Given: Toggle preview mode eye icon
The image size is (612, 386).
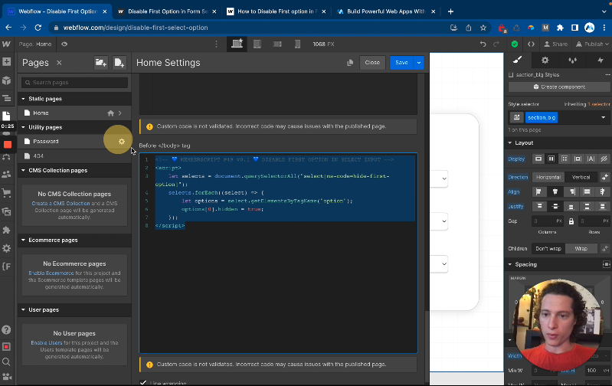Looking at the screenshot, I should point(64,44).
